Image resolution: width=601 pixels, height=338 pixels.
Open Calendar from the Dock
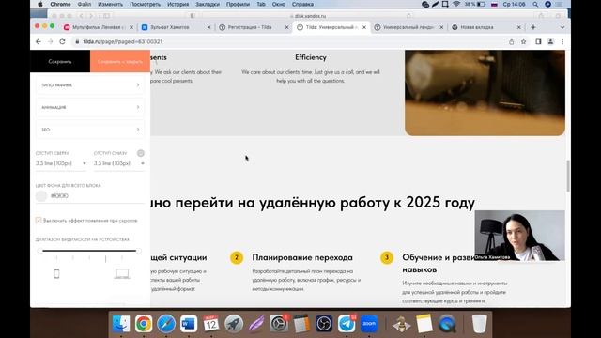(210, 324)
